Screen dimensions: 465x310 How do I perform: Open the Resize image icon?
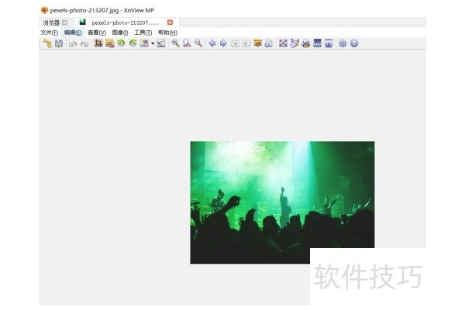click(110, 43)
